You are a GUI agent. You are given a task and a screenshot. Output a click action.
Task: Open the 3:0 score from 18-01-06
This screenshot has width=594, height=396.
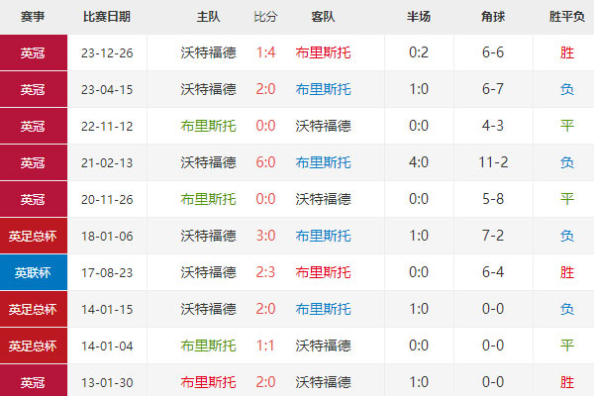pyautogui.click(x=265, y=236)
